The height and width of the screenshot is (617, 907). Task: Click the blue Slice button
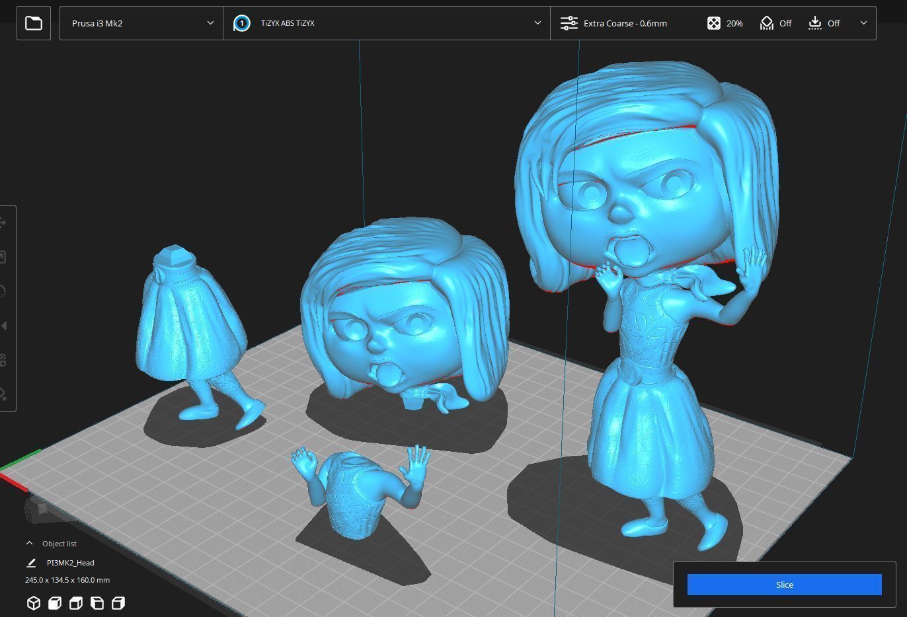[x=784, y=585]
